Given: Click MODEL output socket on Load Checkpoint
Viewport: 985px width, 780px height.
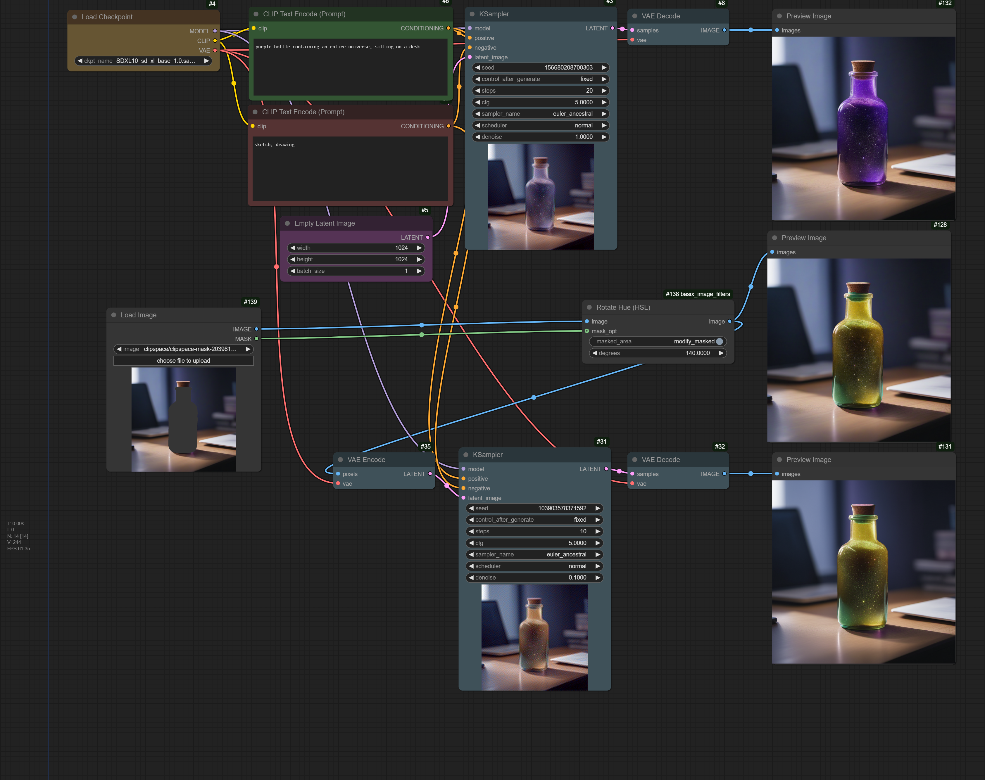Looking at the screenshot, I should pos(215,31).
